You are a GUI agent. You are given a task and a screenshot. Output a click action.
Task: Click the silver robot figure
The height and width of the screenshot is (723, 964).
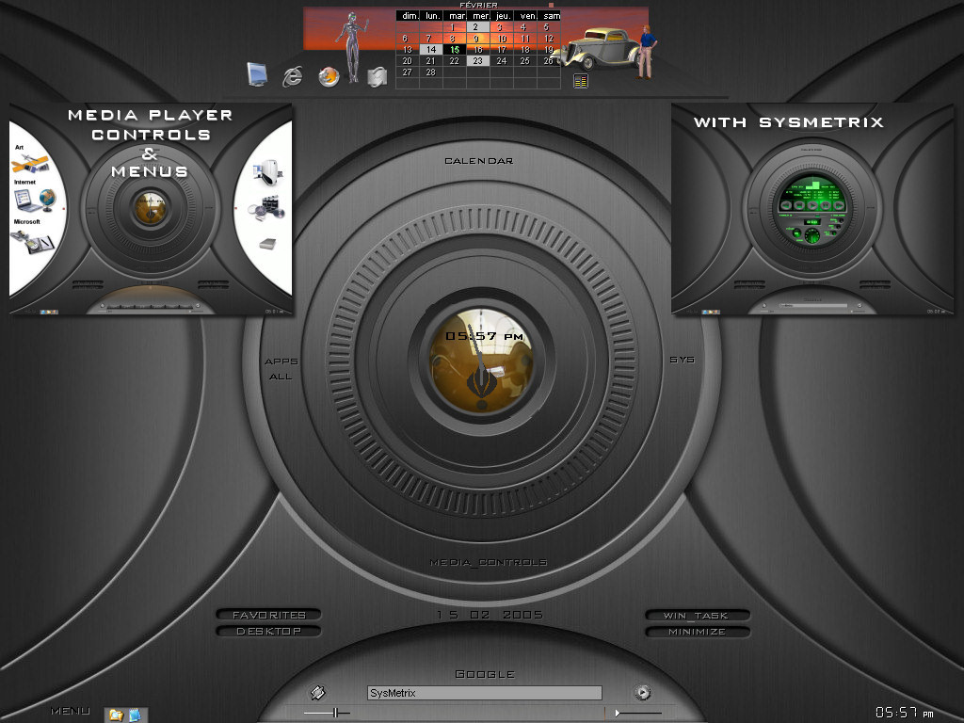point(353,47)
